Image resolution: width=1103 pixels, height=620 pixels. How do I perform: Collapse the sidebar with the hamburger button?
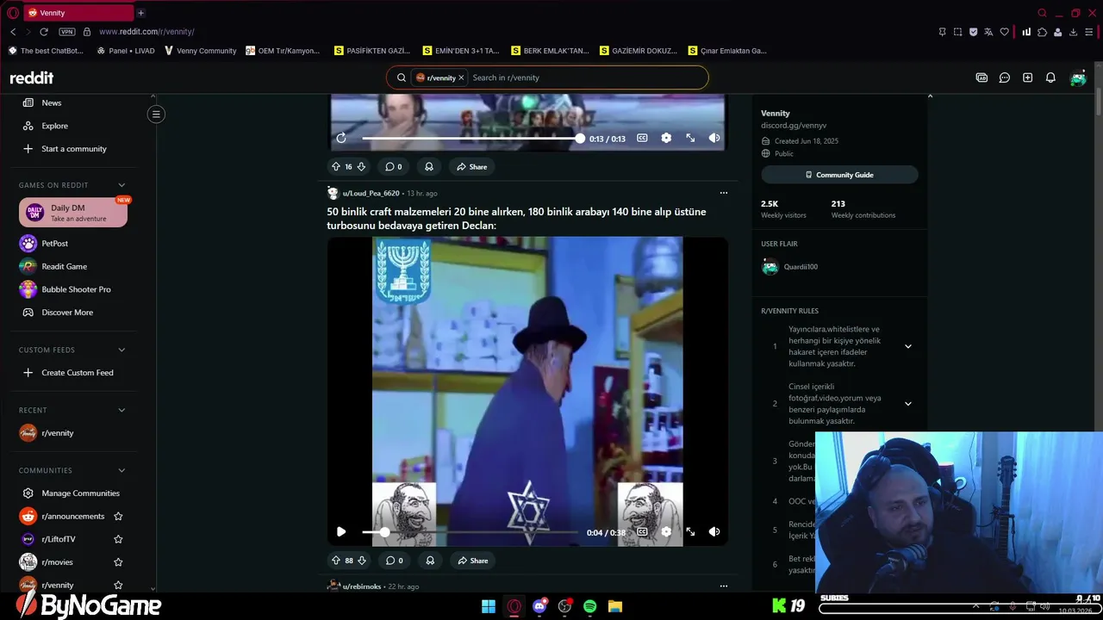pyautogui.click(x=156, y=114)
